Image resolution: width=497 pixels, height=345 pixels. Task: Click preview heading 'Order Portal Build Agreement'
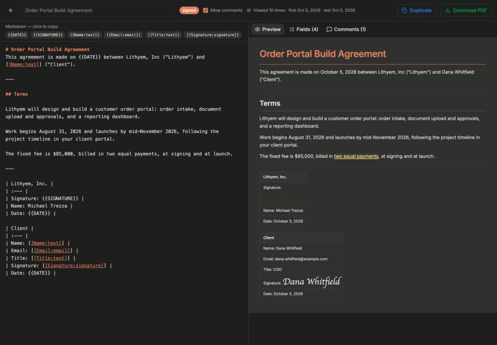click(323, 54)
